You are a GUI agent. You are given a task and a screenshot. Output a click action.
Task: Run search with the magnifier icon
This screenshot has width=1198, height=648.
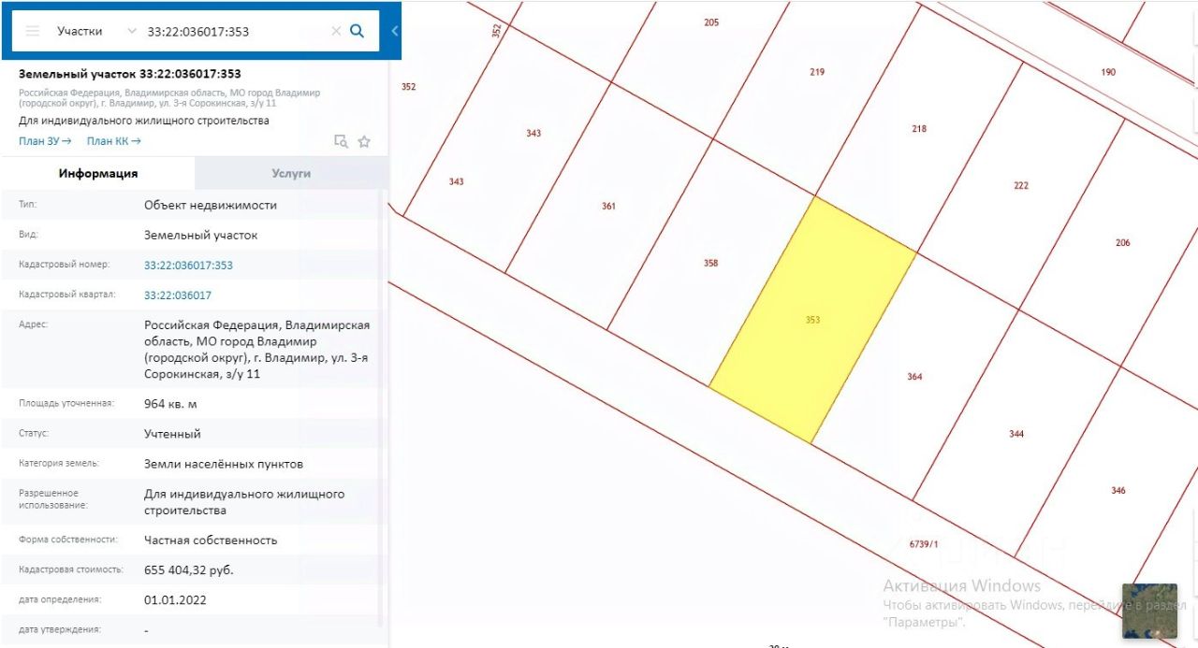coord(357,31)
